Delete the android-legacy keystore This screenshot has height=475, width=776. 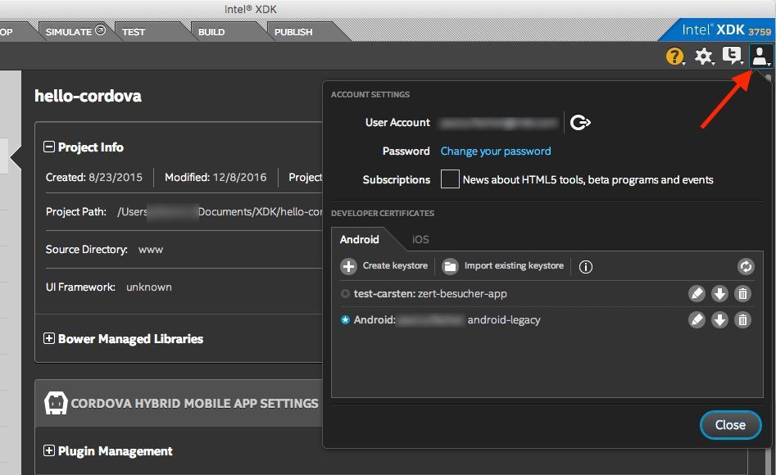(742, 320)
